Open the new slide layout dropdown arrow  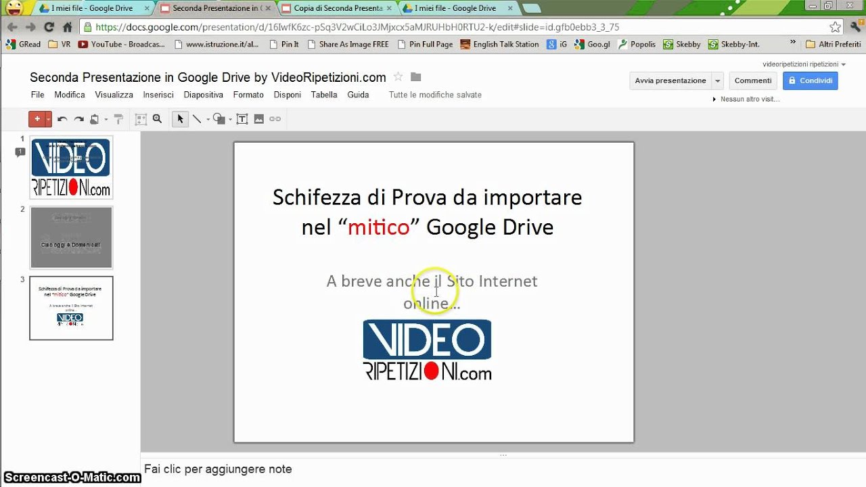[48, 119]
